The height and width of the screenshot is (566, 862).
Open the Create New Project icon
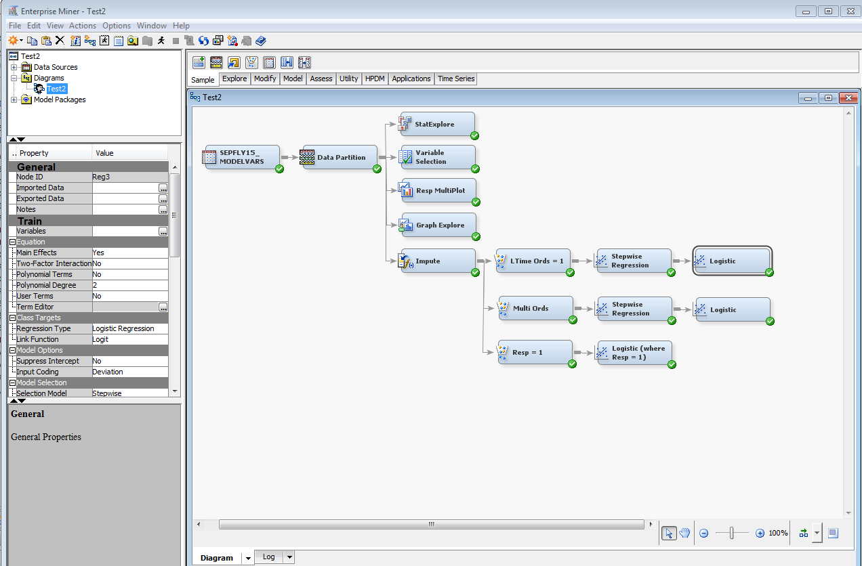[x=12, y=41]
